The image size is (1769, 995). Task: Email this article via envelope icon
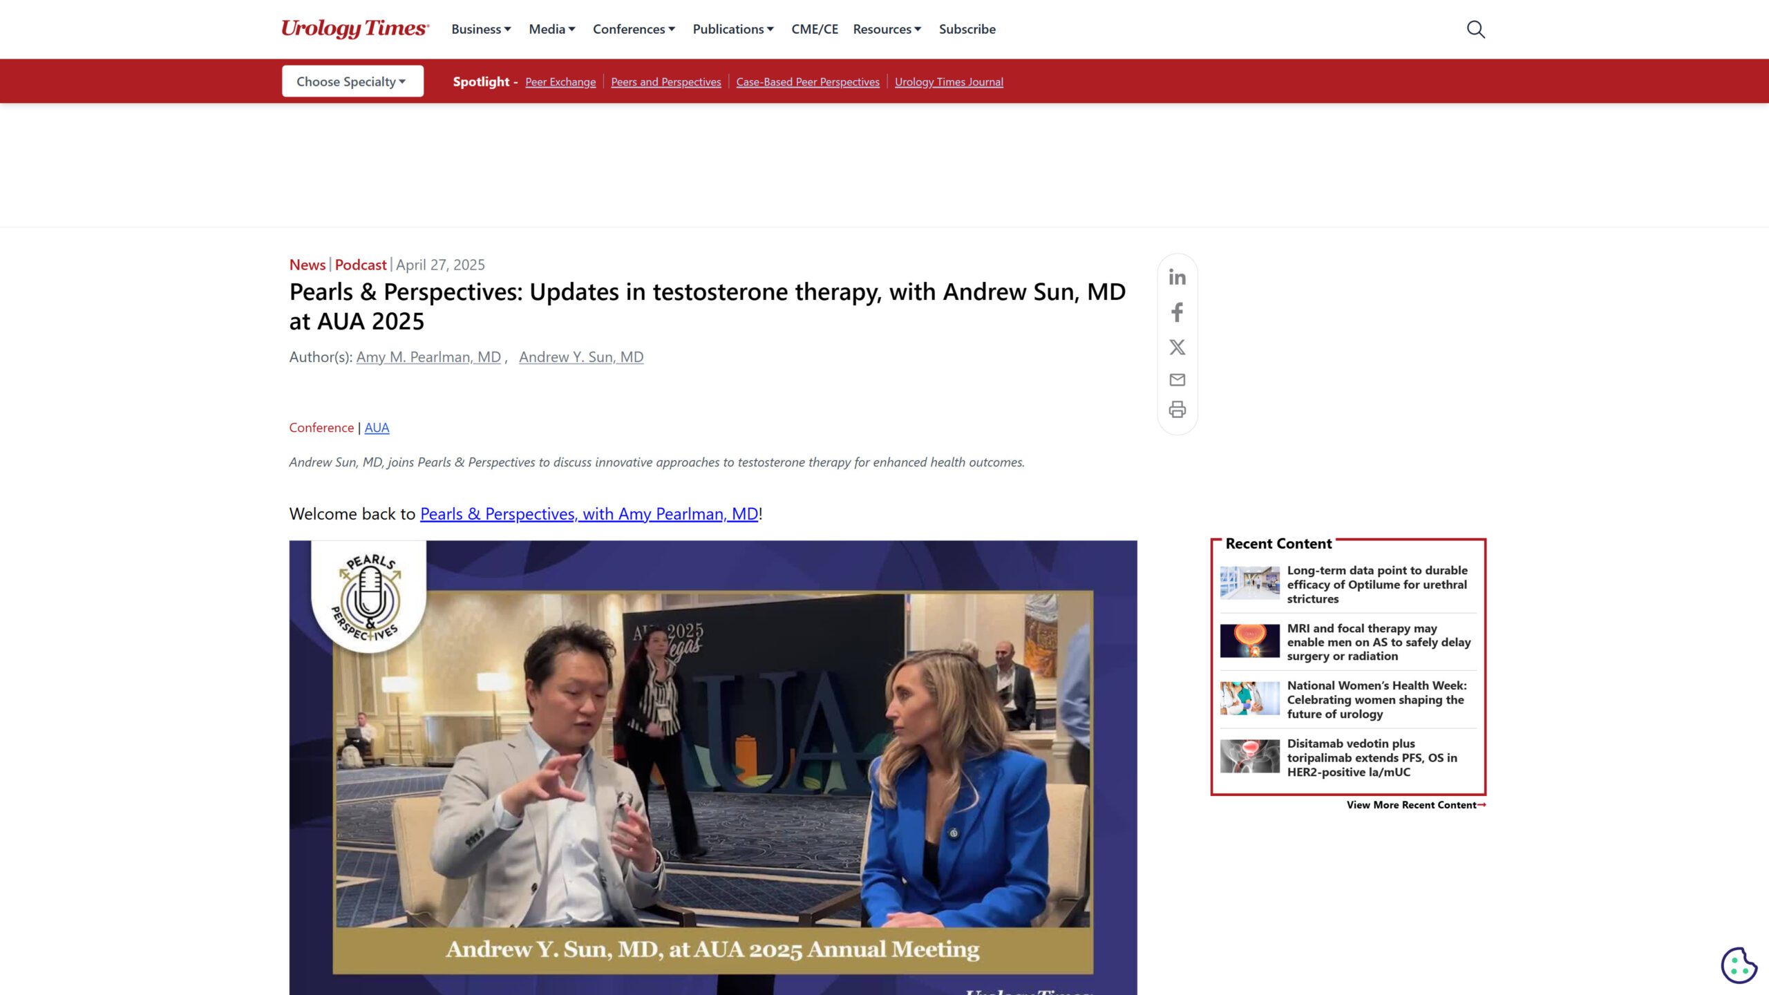[1177, 379]
